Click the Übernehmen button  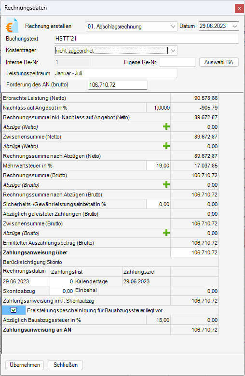pos(25,365)
